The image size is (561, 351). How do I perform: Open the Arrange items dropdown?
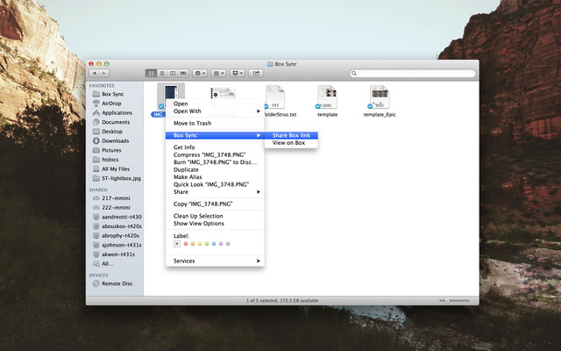[219, 73]
